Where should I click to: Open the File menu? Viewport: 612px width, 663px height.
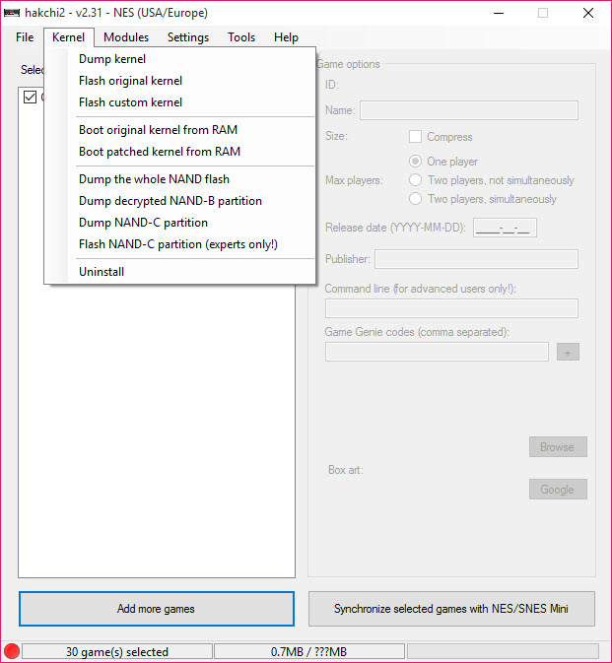click(25, 37)
